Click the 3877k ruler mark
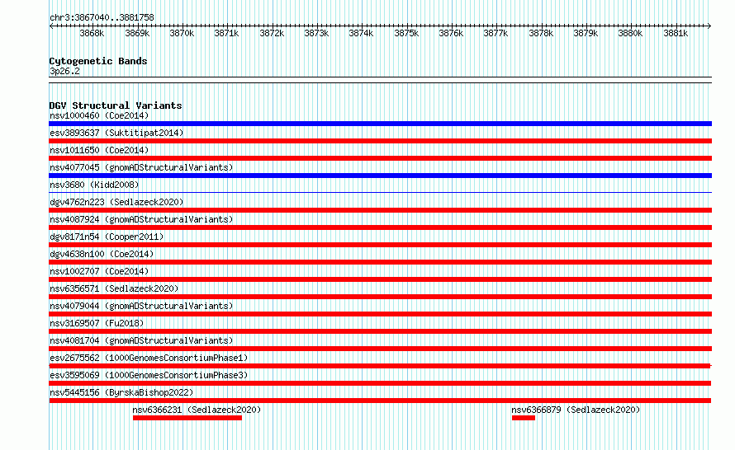The height and width of the screenshot is (450, 735). [x=496, y=33]
